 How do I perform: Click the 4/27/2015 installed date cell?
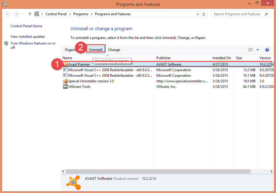point(220,64)
